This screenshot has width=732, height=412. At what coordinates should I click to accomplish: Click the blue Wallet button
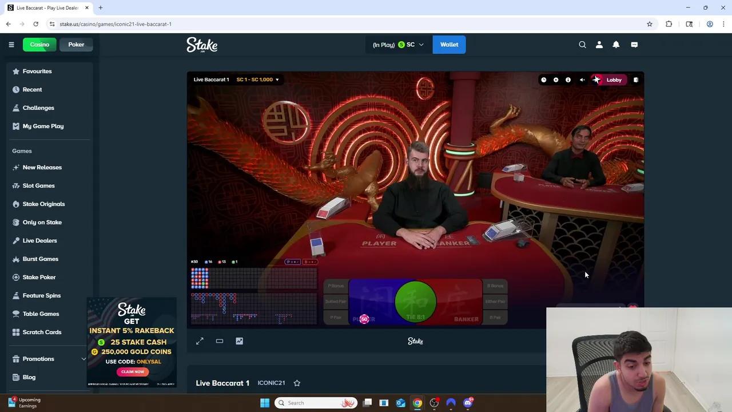(449, 45)
